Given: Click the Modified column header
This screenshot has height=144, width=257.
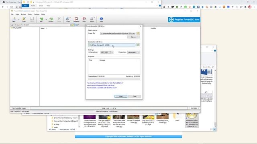Looking at the screenshot, I should pyautogui.click(x=153, y=28).
